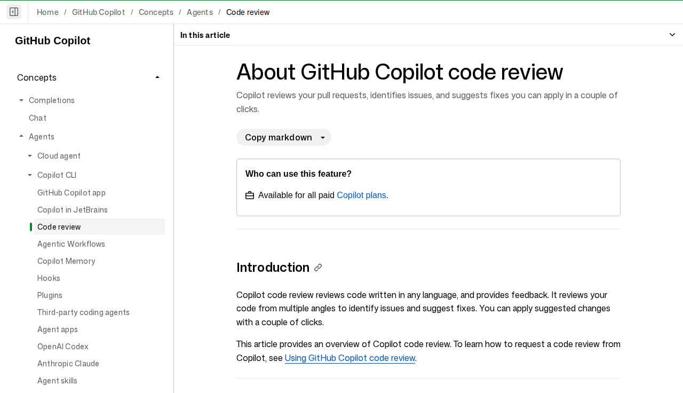Open Plugins sidebar item
Viewport: 683px width, 393px height.
(50, 295)
